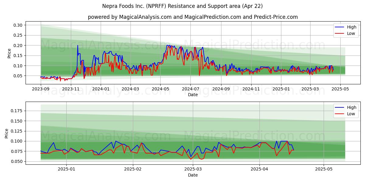Click the bottom chart y-axis value '0.050'
The width and height of the screenshot is (365, 182).
(17, 162)
